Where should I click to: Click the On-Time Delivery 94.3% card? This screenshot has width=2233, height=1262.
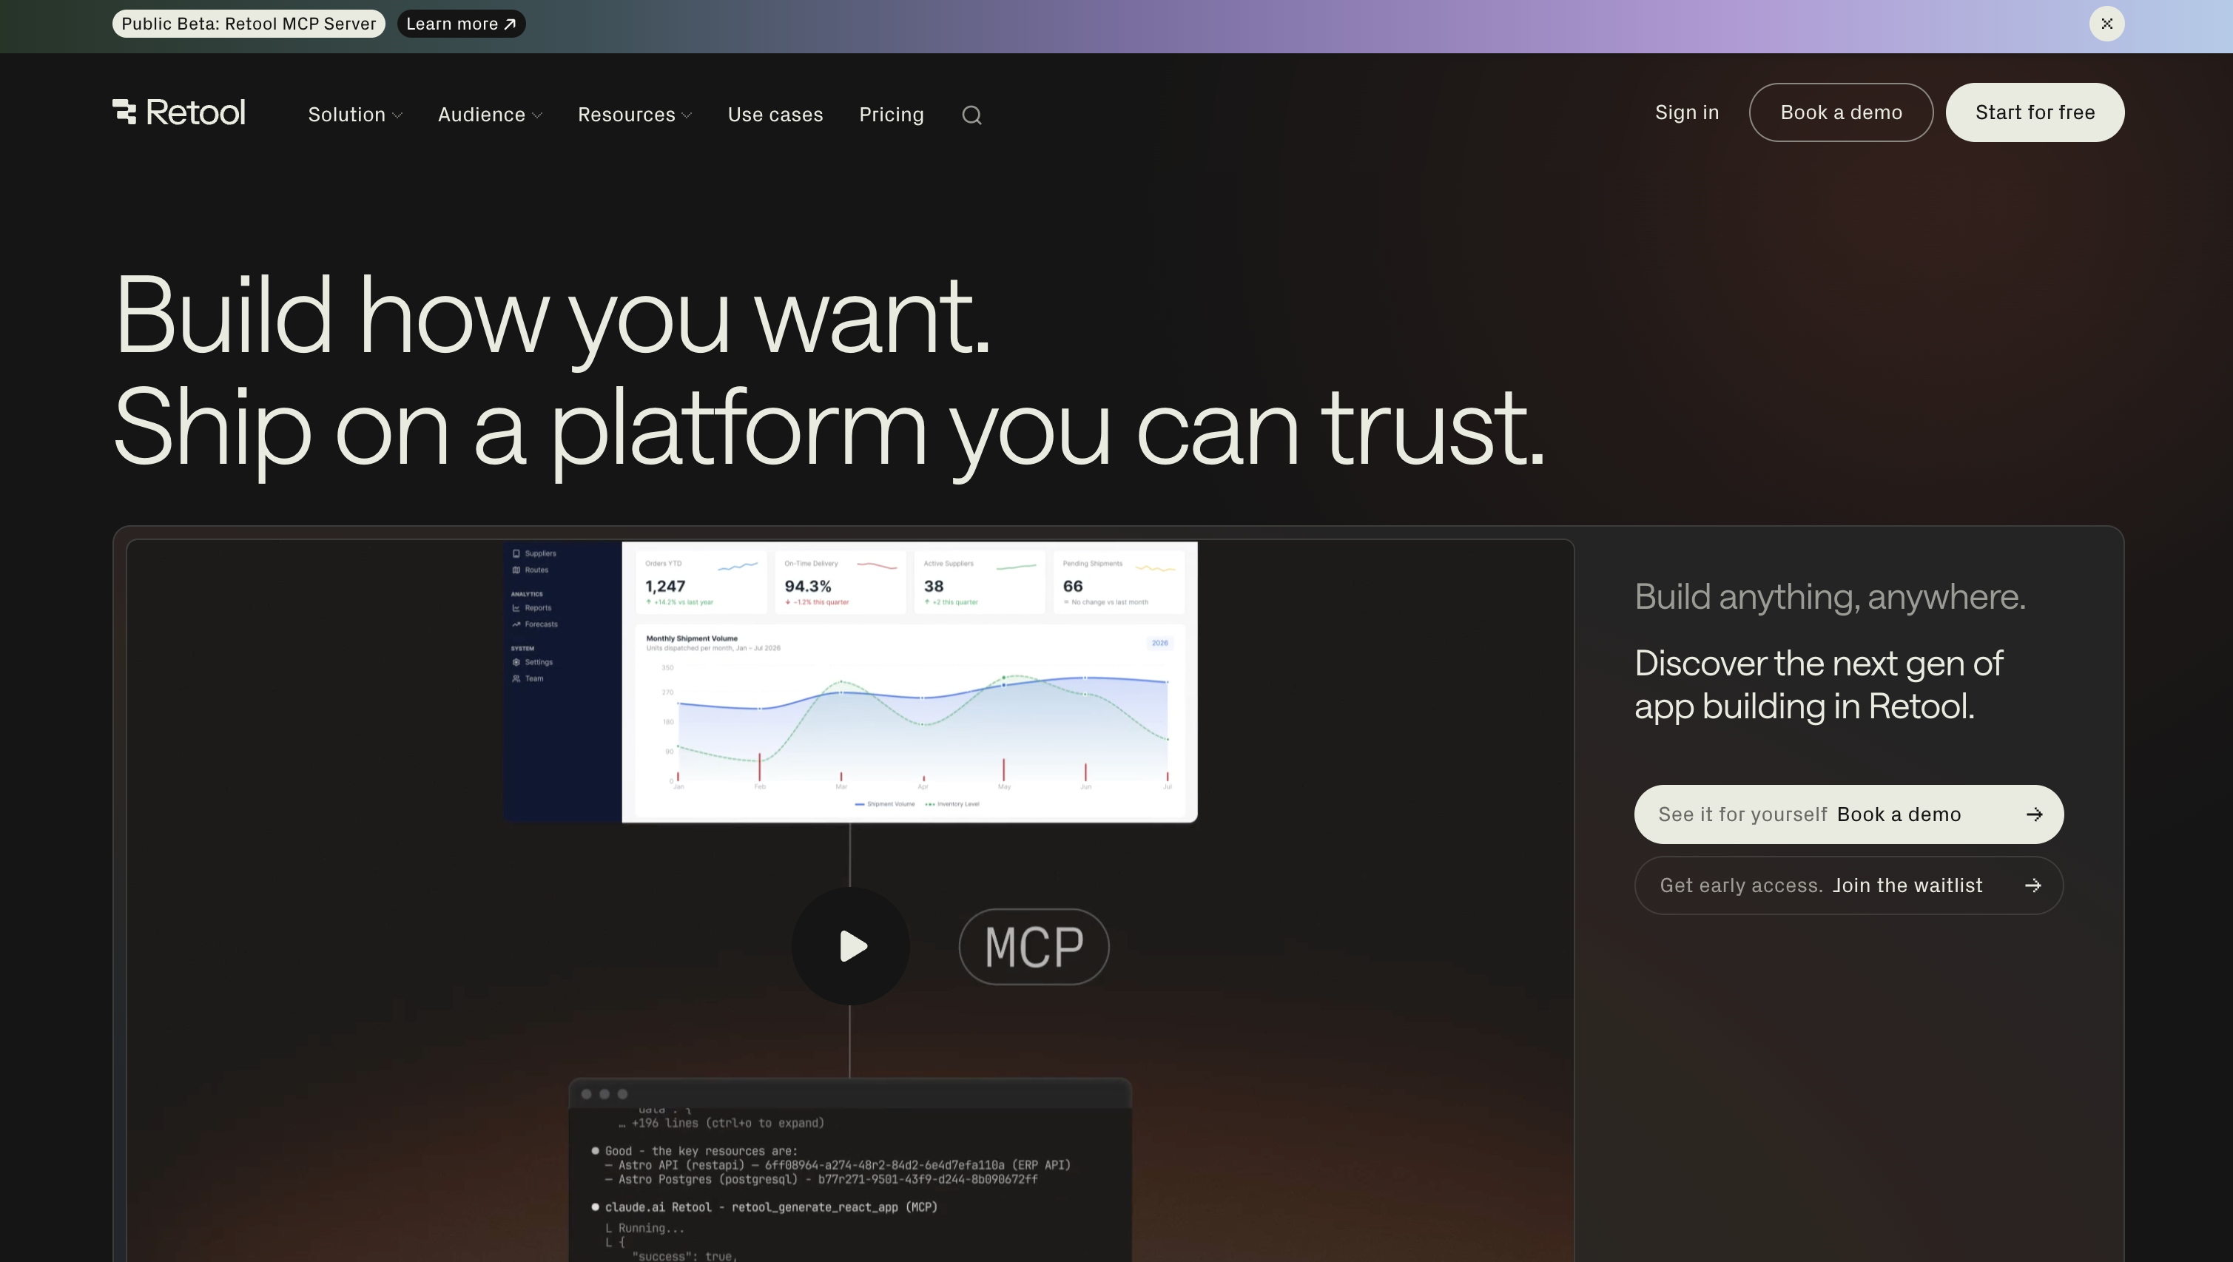[840, 582]
